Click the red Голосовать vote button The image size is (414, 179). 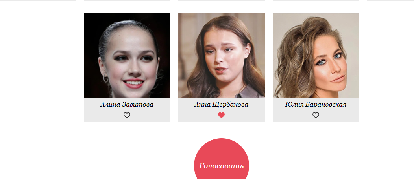222,159
